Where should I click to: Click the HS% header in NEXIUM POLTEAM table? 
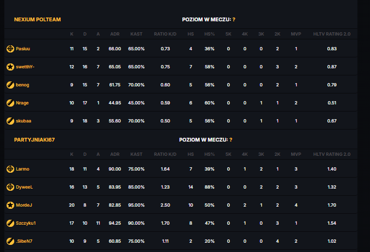(209, 34)
